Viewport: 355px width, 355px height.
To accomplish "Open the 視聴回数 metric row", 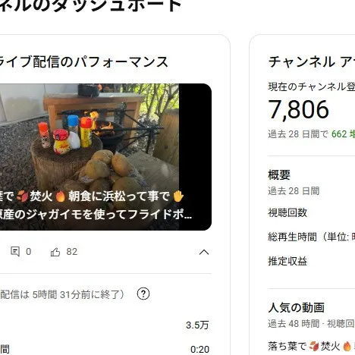I will 312,213.
